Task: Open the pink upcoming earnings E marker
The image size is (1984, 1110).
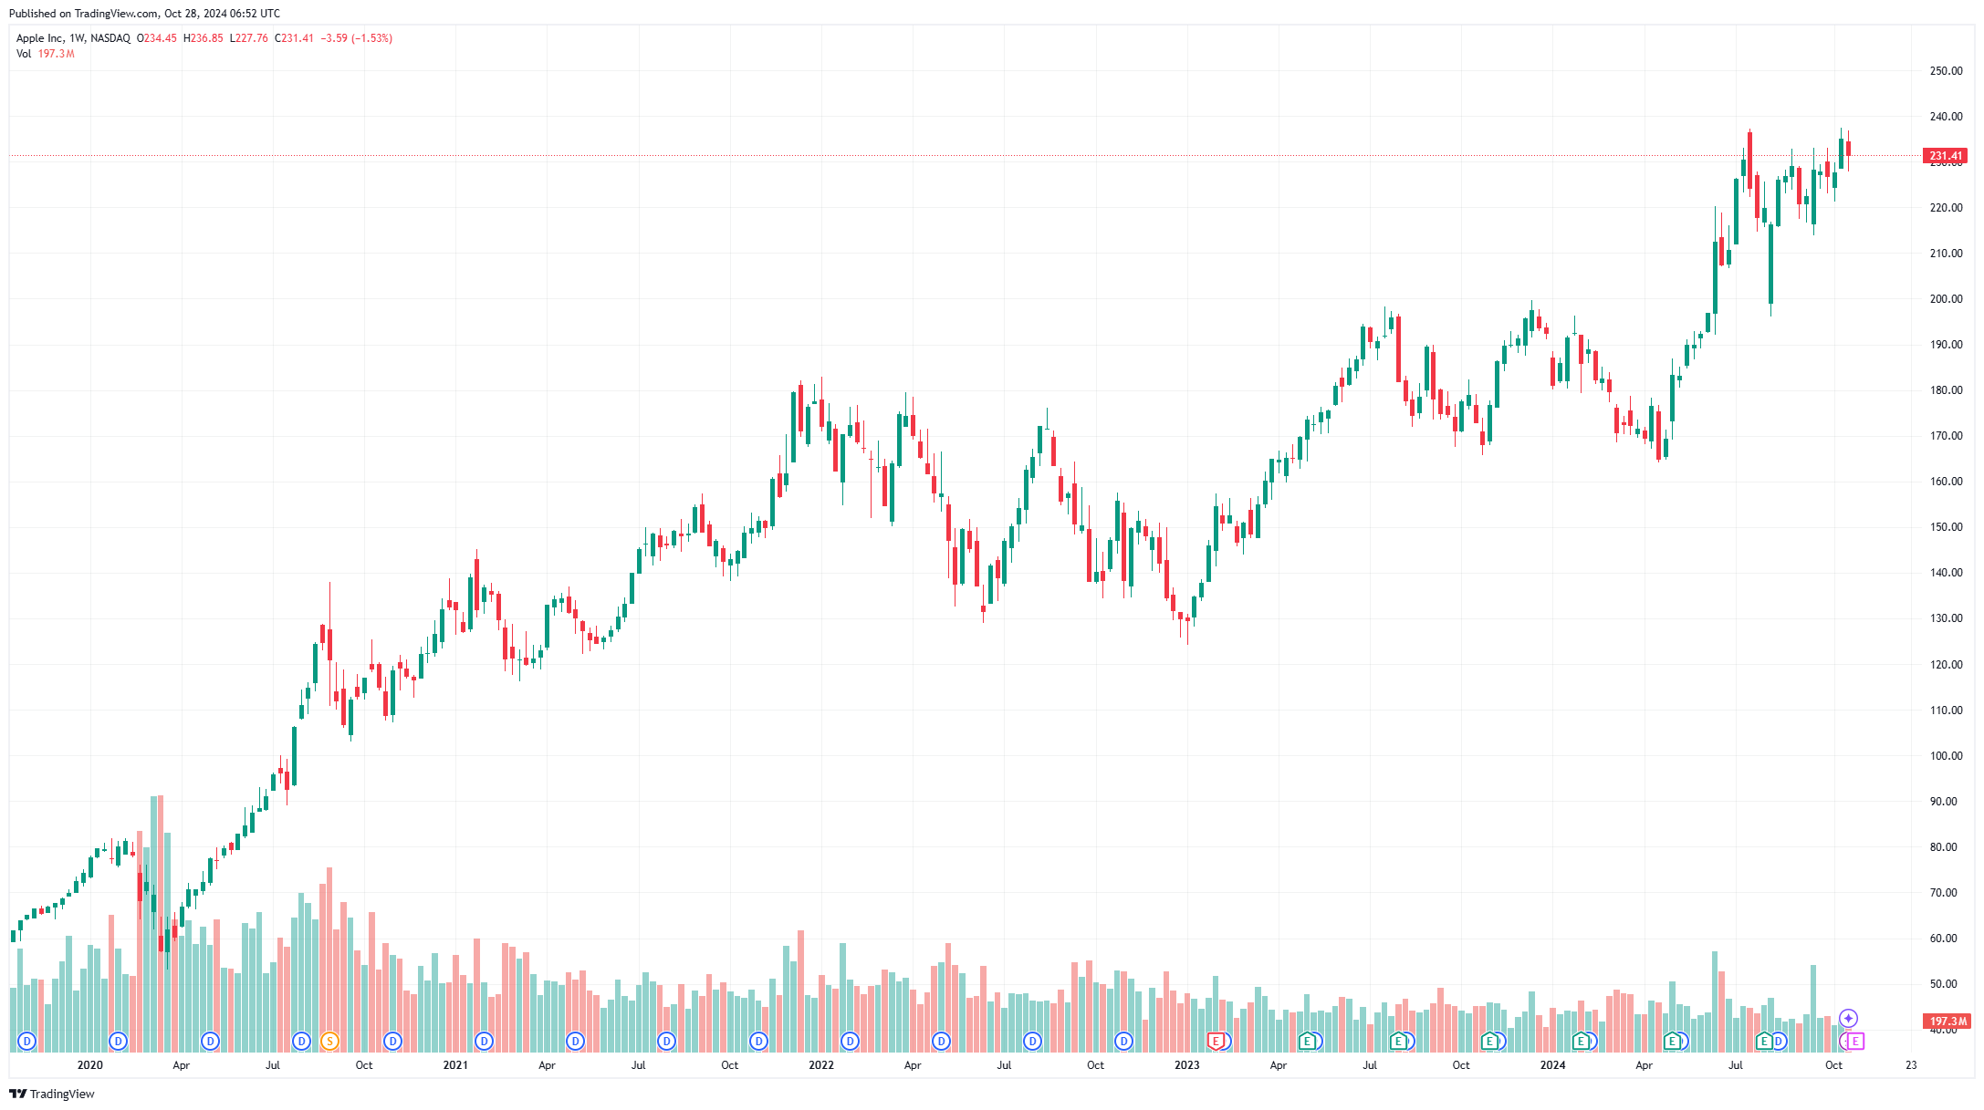Action: [x=1854, y=1041]
